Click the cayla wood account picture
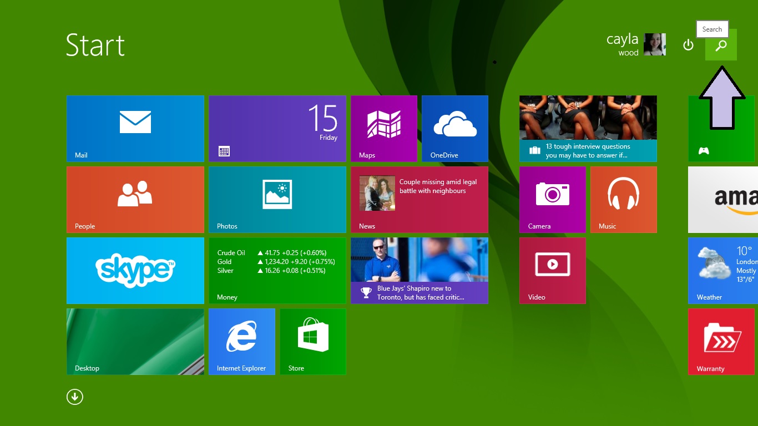 [655, 44]
